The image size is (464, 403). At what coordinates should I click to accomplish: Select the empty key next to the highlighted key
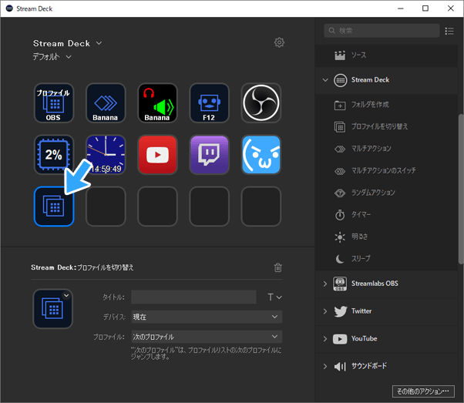click(x=106, y=207)
